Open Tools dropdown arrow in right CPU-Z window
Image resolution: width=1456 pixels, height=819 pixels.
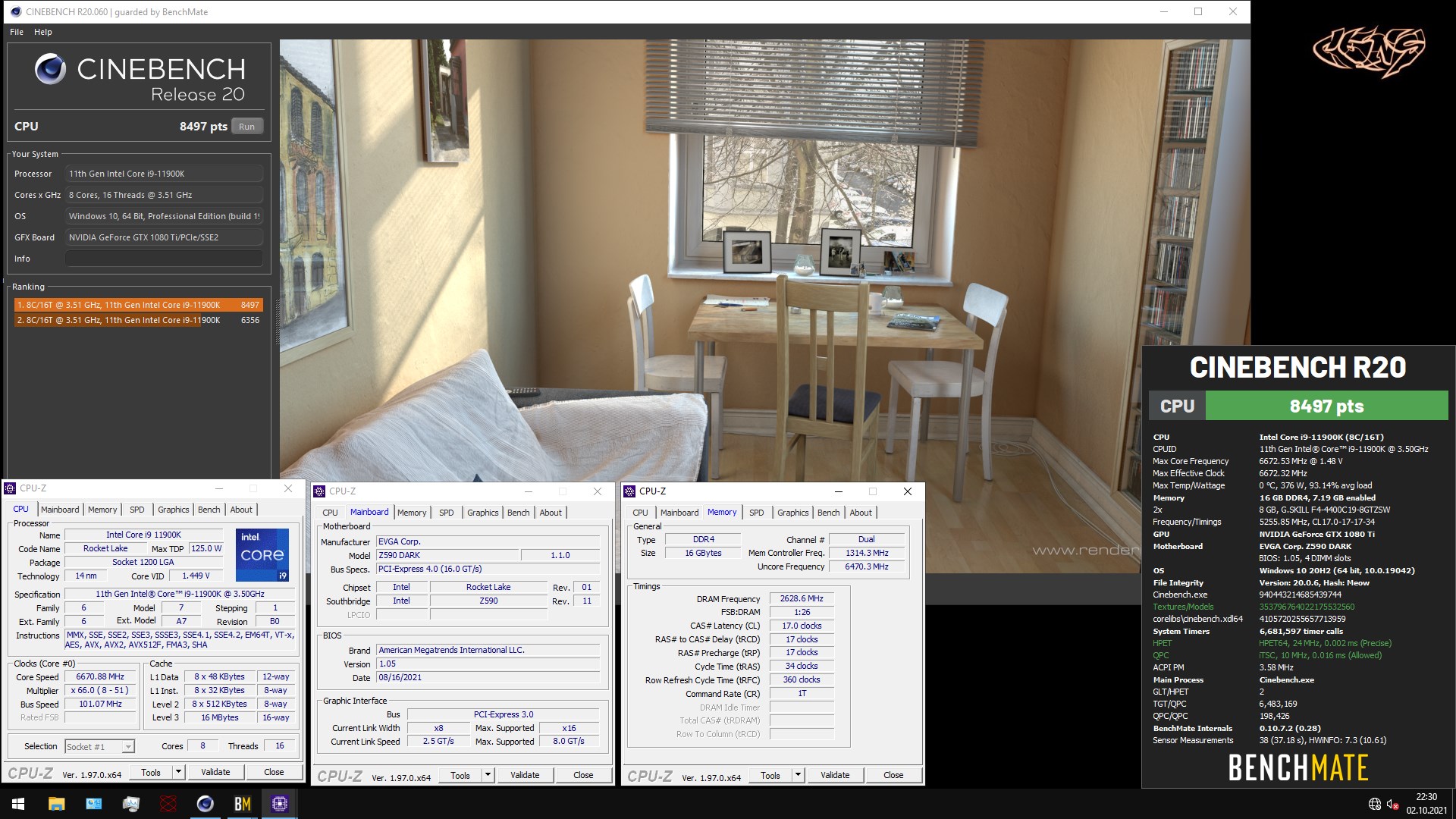pos(798,775)
